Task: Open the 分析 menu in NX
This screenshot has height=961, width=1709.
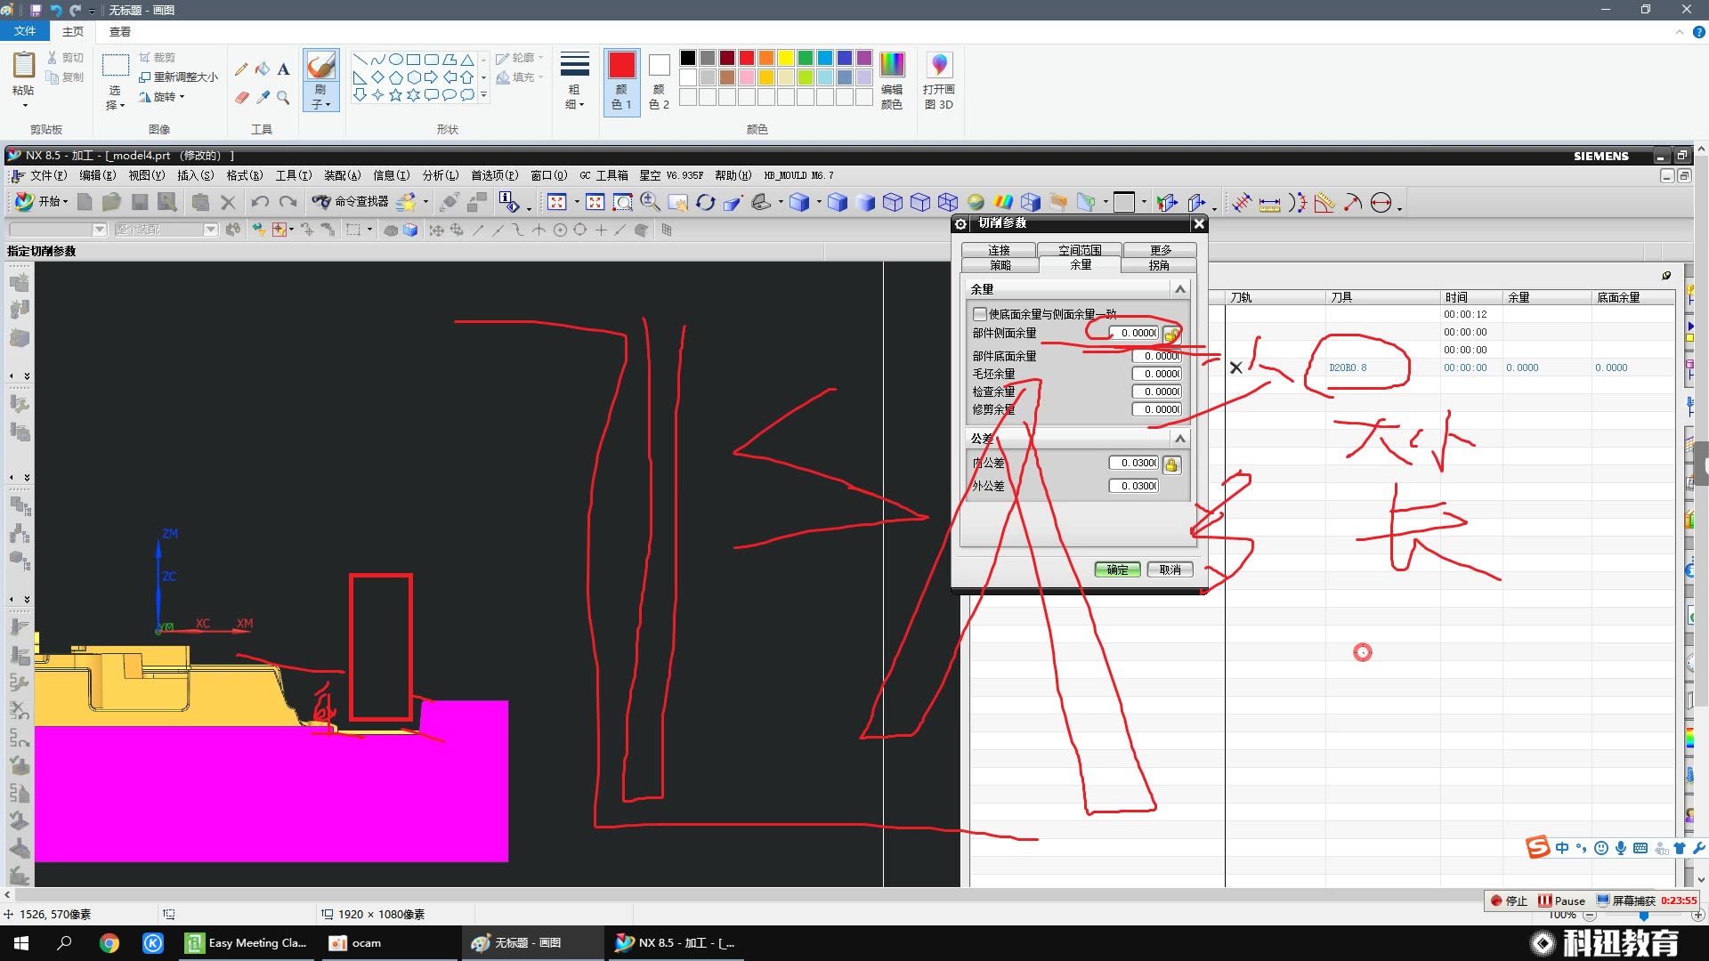Action: tap(440, 175)
